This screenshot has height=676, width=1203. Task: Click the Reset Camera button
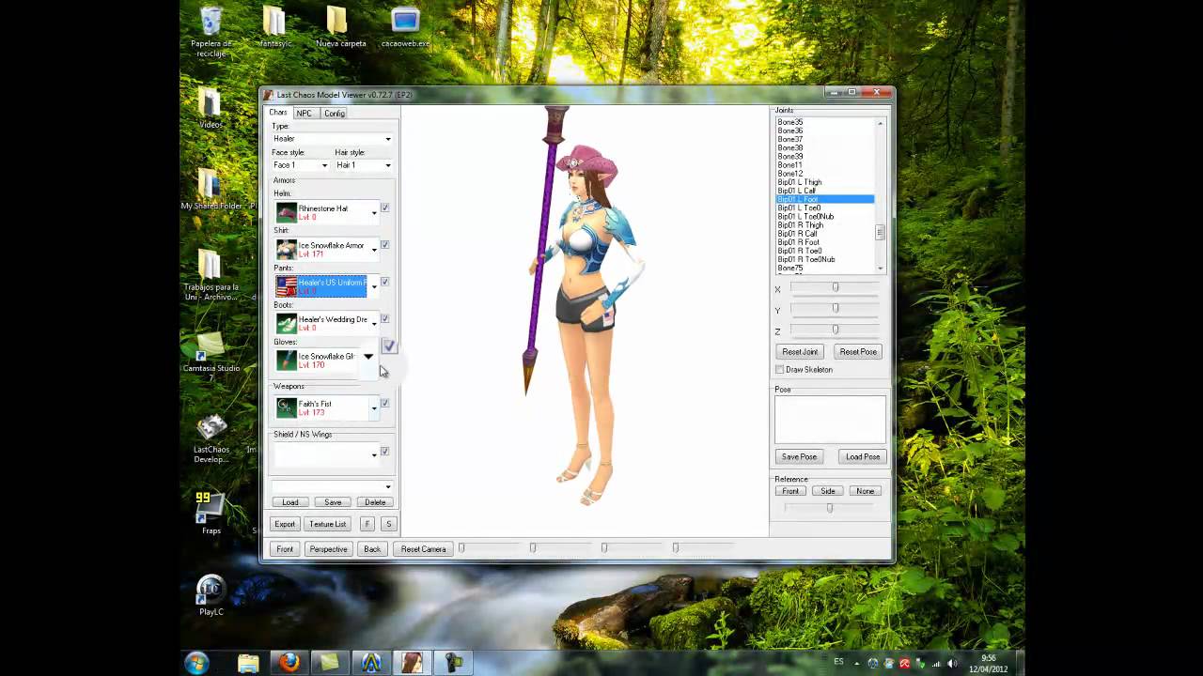pos(424,549)
